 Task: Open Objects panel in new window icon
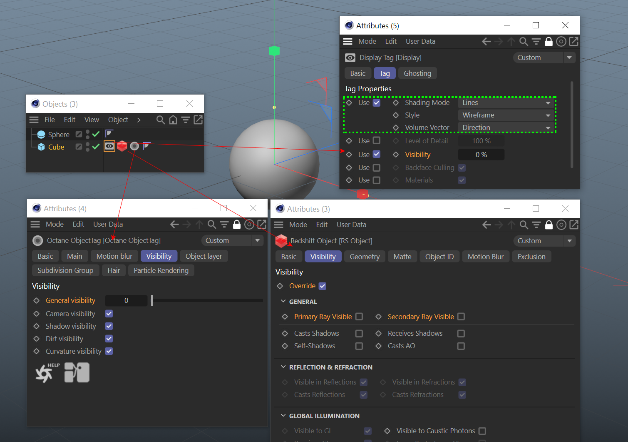tap(198, 120)
